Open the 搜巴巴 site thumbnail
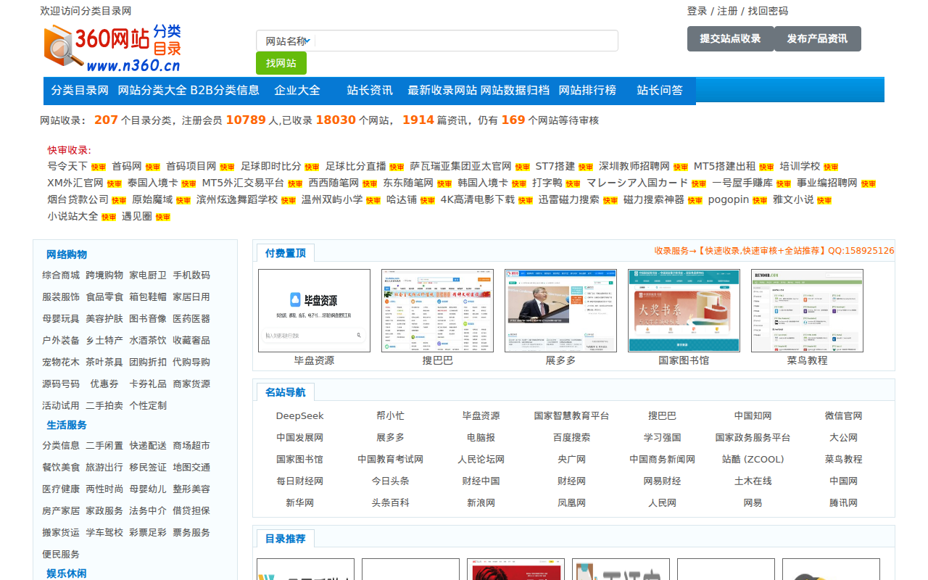 point(437,311)
